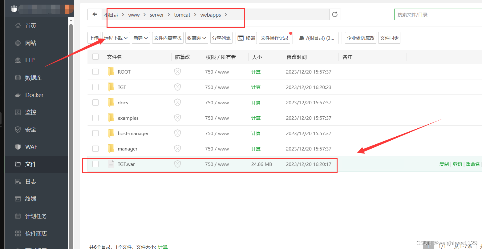The height and width of the screenshot is (249, 482).
Task: Expand the 远程下载 dropdown
Action: (116, 38)
